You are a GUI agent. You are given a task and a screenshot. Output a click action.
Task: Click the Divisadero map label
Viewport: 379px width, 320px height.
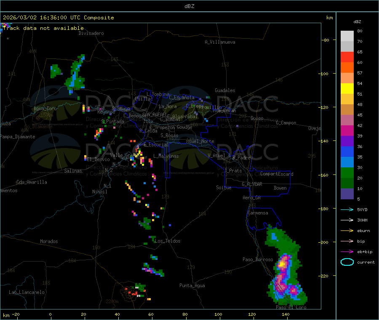91,33
